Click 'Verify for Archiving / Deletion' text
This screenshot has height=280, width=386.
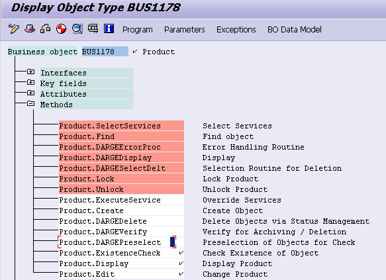pos(274,232)
